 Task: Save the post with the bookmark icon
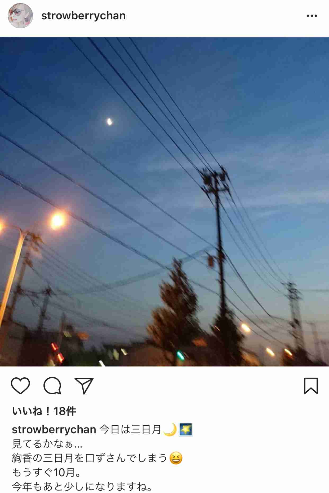pyautogui.click(x=311, y=386)
